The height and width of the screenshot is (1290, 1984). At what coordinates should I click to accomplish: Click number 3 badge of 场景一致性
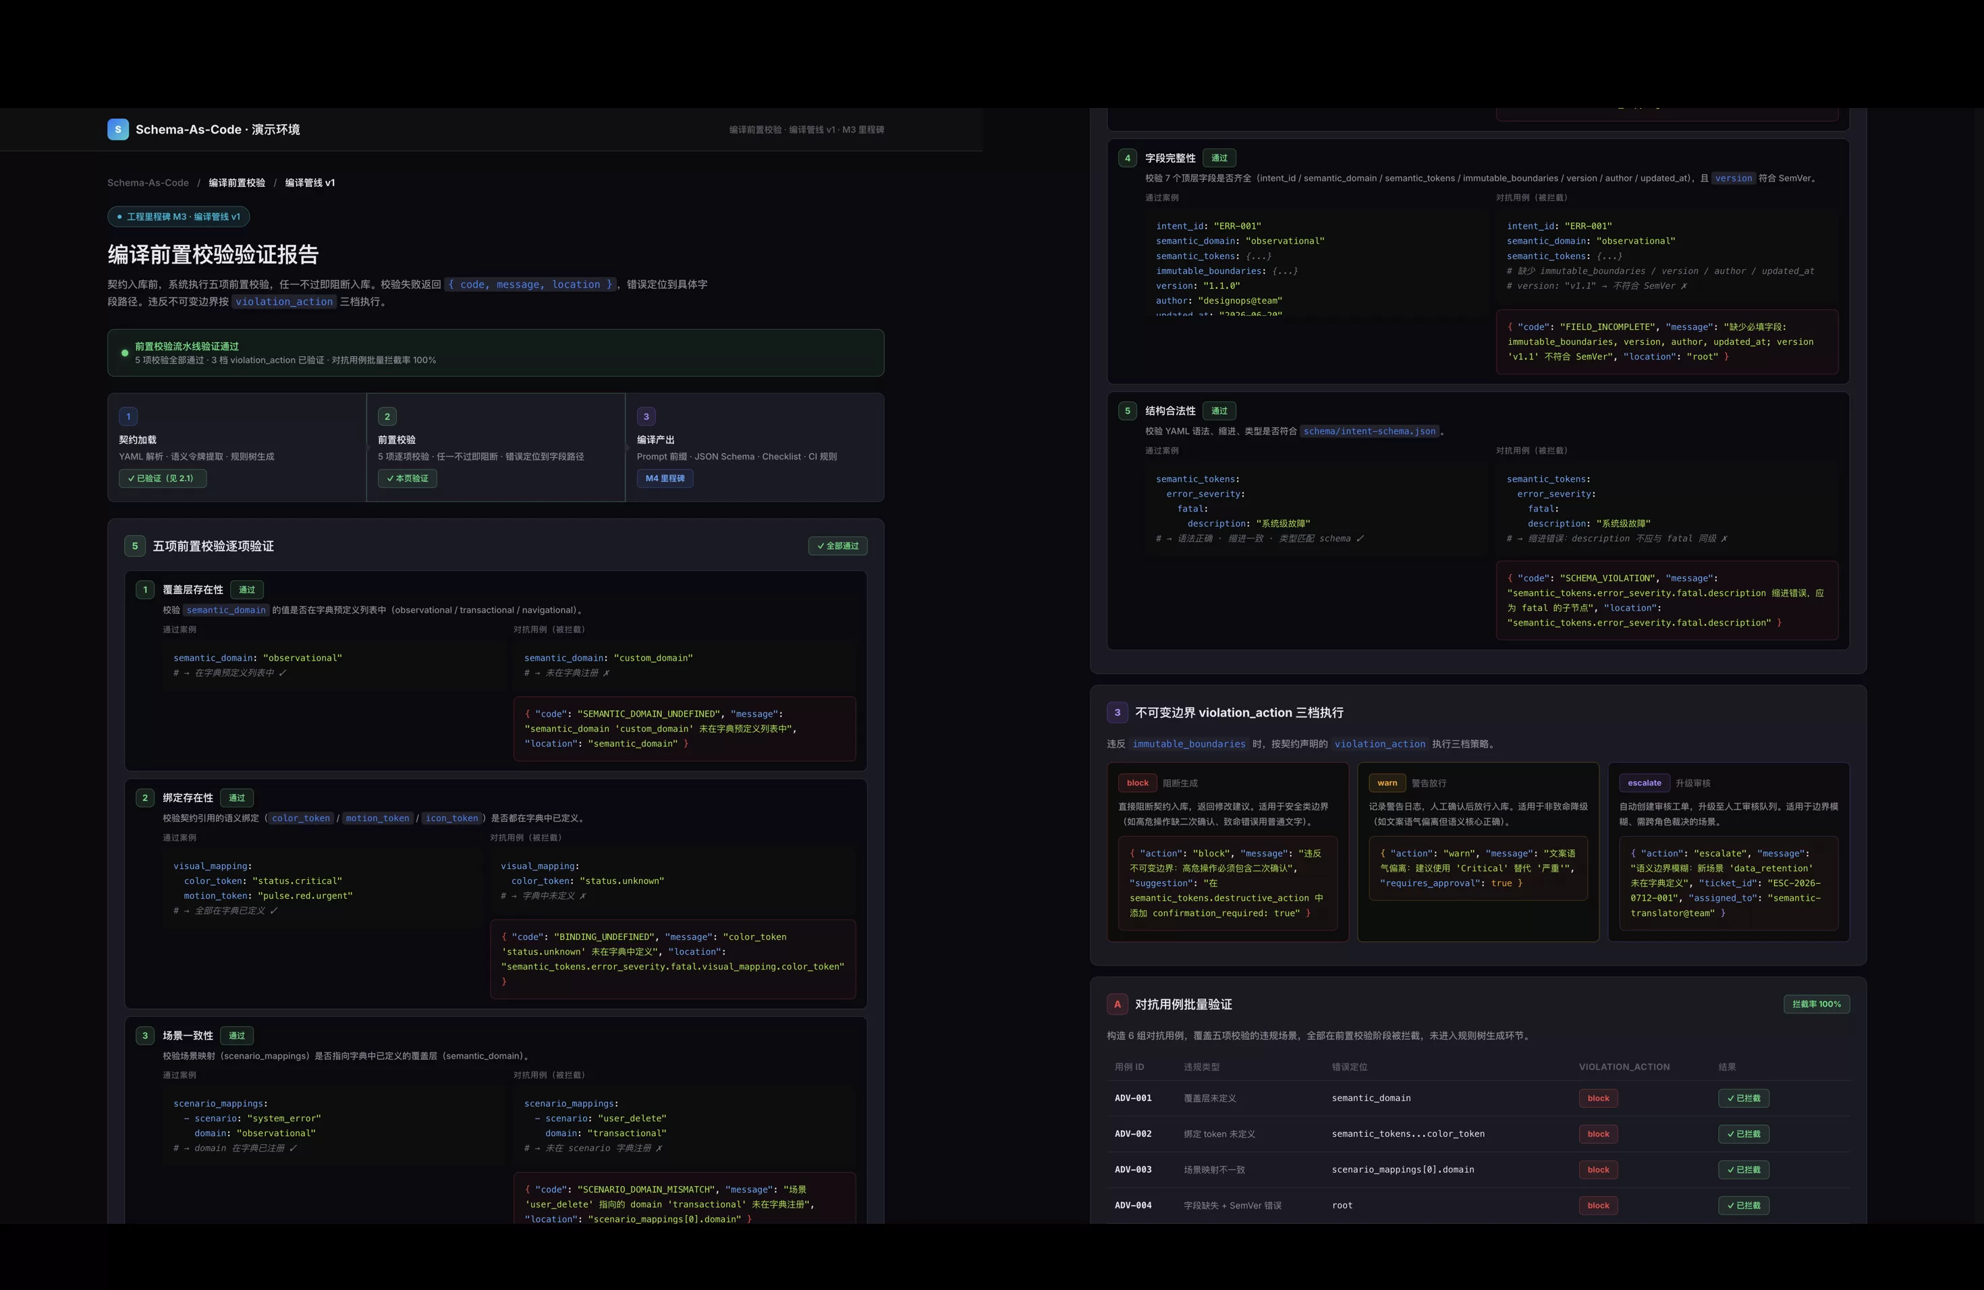pyautogui.click(x=145, y=1036)
